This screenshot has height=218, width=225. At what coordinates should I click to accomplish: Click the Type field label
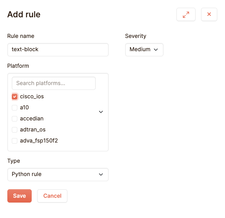14,161
